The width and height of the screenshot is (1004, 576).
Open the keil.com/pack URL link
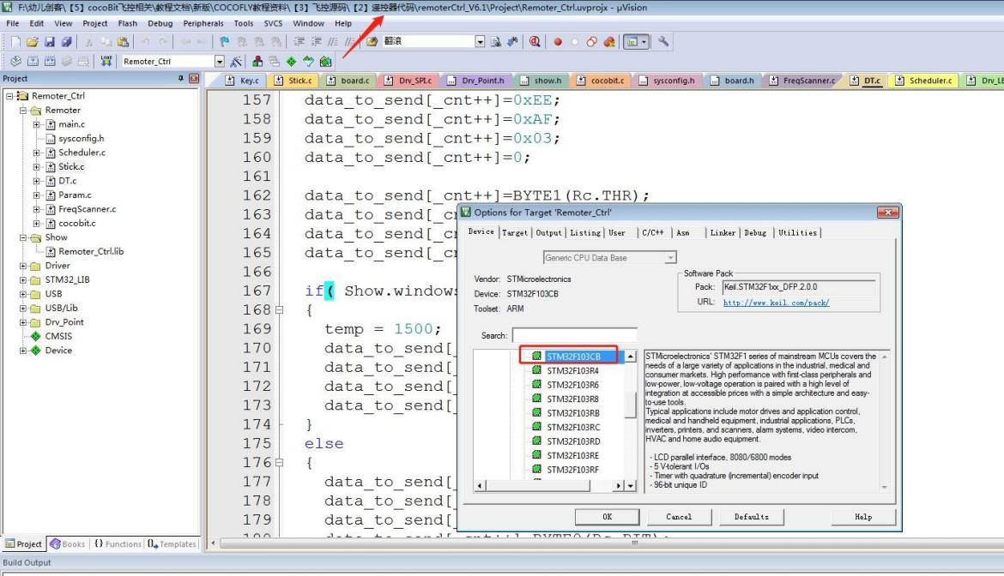[776, 303]
